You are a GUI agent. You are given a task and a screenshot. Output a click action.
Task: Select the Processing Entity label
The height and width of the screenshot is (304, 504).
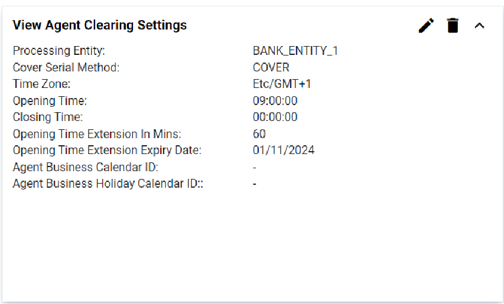point(58,51)
